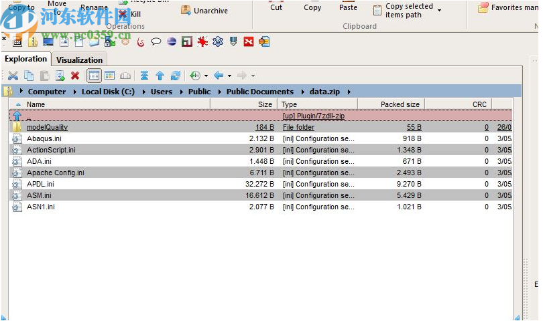This screenshot has height=325, width=543.
Task: Click the blue up arrow icon
Action: coord(160,76)
